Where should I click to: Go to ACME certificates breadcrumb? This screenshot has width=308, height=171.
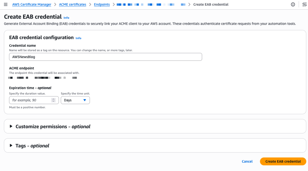pyautogui.click(x=72, y=4)
